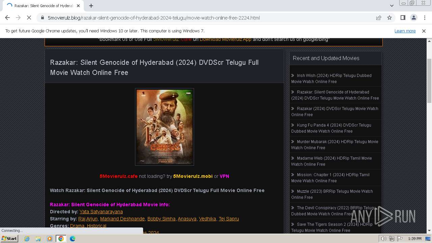Open the Raj Arjun actor link
432x243 pixels.
pos(88,219)
